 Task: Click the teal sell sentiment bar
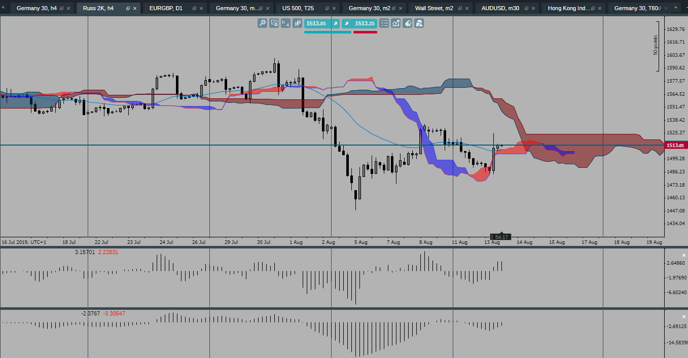[x=328, y=32]
